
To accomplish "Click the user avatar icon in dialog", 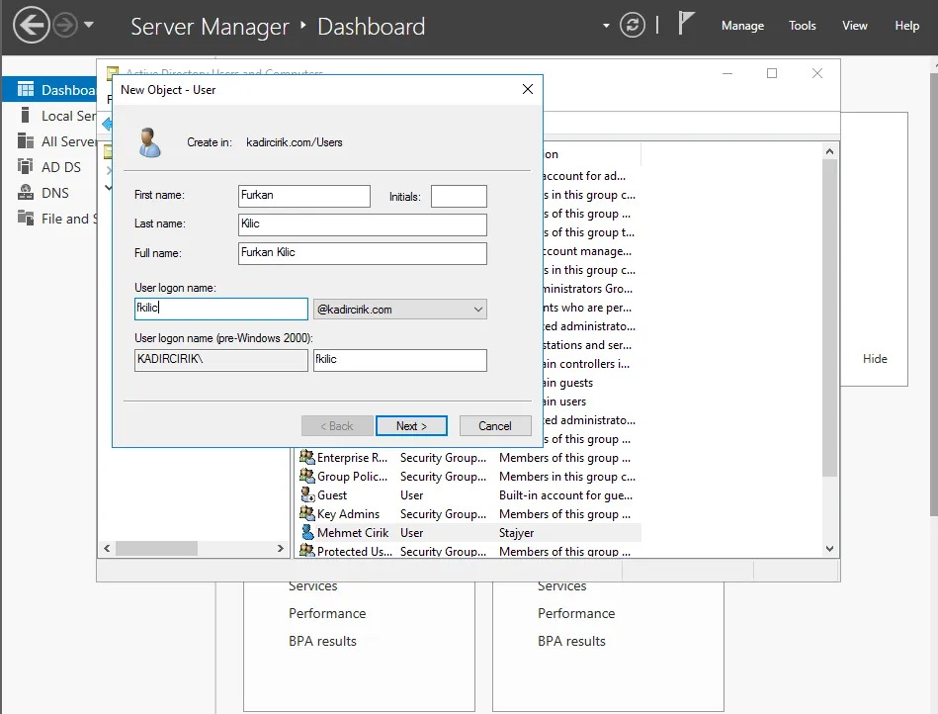I will 149,142.
